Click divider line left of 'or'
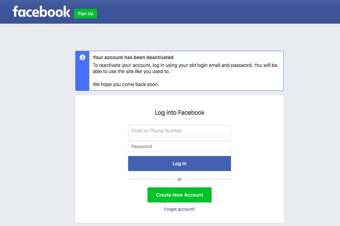Screen dimensions: 340x226 (150, 179)
